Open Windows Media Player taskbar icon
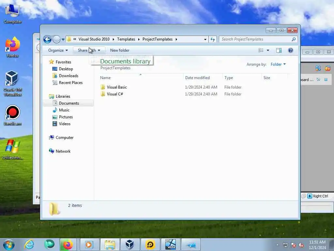 click(89, 244)
